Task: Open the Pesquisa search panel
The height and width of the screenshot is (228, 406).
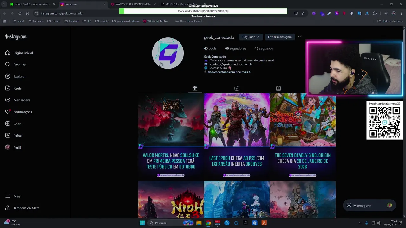Action: tap(16, 65)
